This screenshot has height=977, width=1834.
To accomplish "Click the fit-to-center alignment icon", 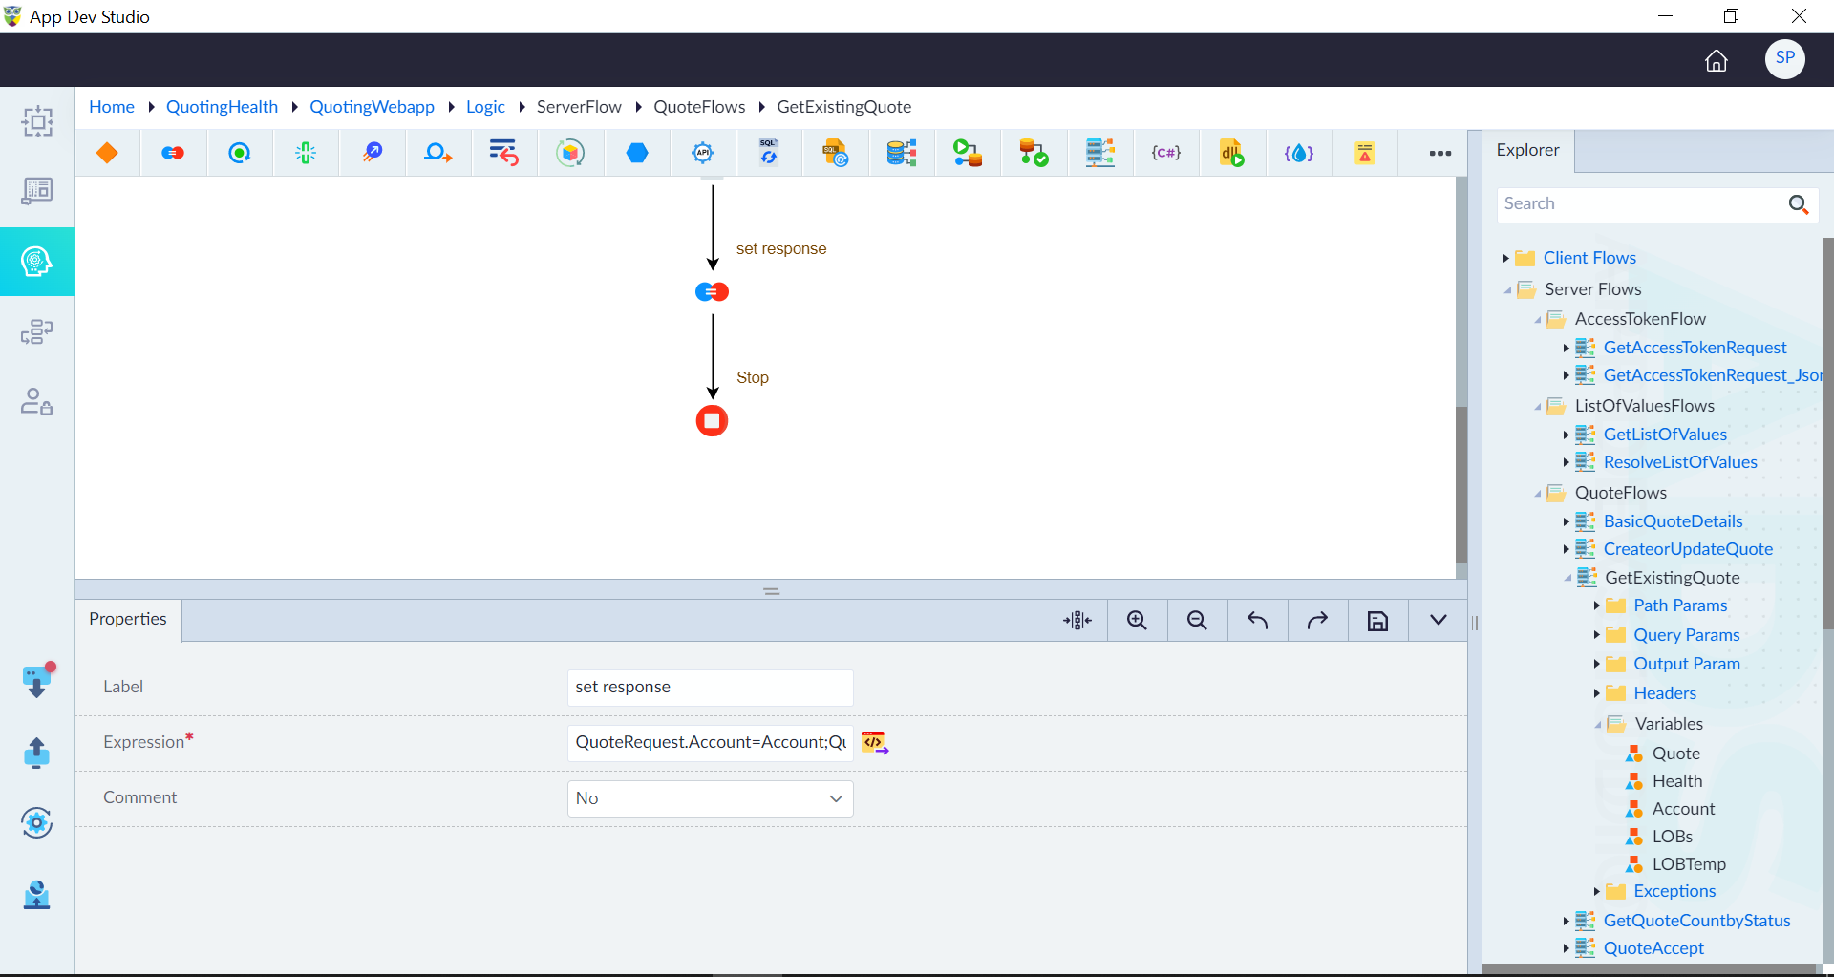I will click(x=1077, y=621).
